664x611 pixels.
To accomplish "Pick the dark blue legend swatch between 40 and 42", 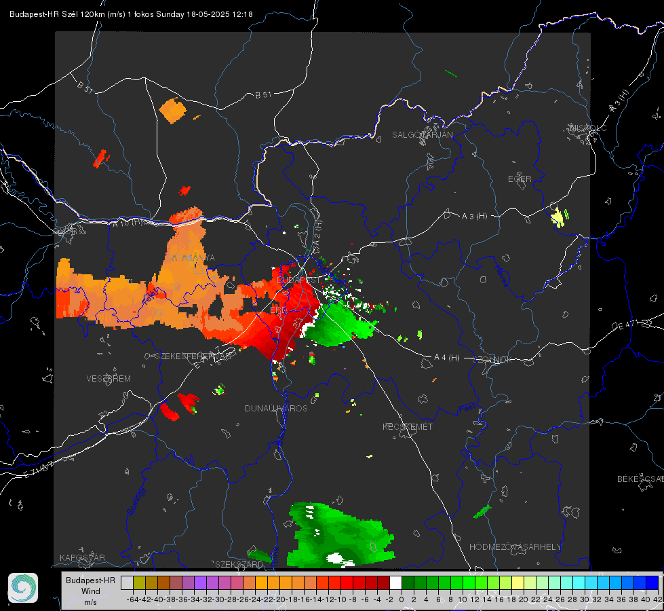I will click(652, 582).
